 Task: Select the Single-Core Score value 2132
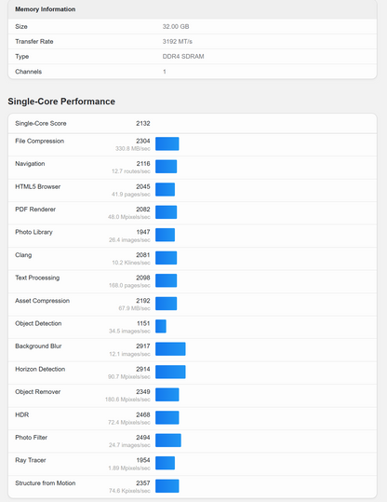click(143, 123)
